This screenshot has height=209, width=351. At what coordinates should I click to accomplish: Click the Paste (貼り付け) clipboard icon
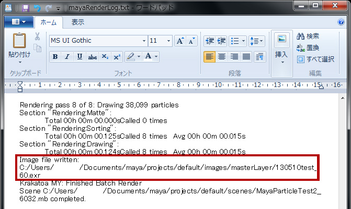pyautogui.click(x=19, y=41)
